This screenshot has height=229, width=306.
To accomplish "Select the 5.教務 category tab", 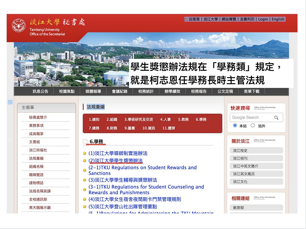I will coord(183,119).
